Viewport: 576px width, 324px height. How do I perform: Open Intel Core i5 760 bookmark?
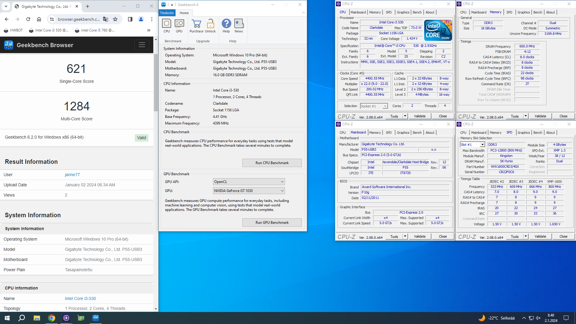pos(94,30)
